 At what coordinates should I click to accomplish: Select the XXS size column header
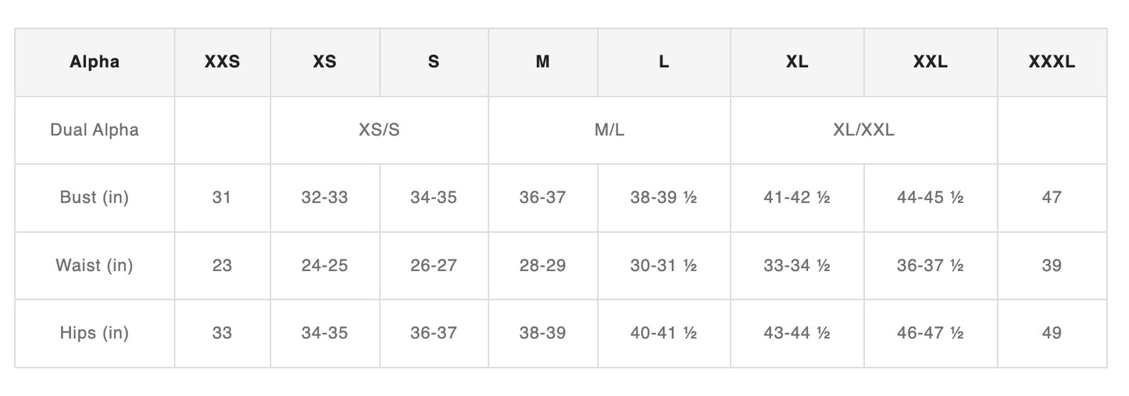pos(222,62)
